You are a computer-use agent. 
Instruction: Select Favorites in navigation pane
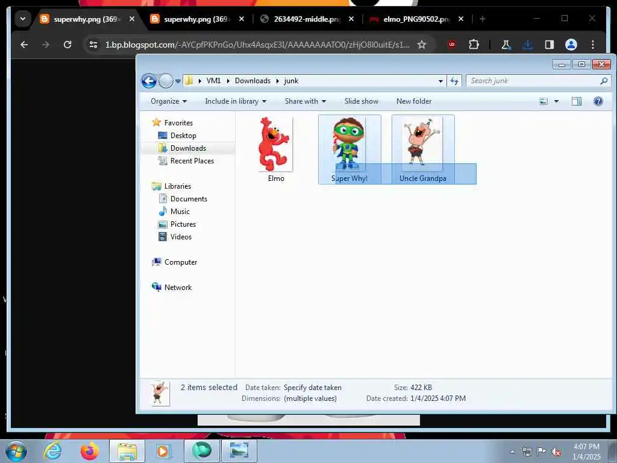pos(178,123)
